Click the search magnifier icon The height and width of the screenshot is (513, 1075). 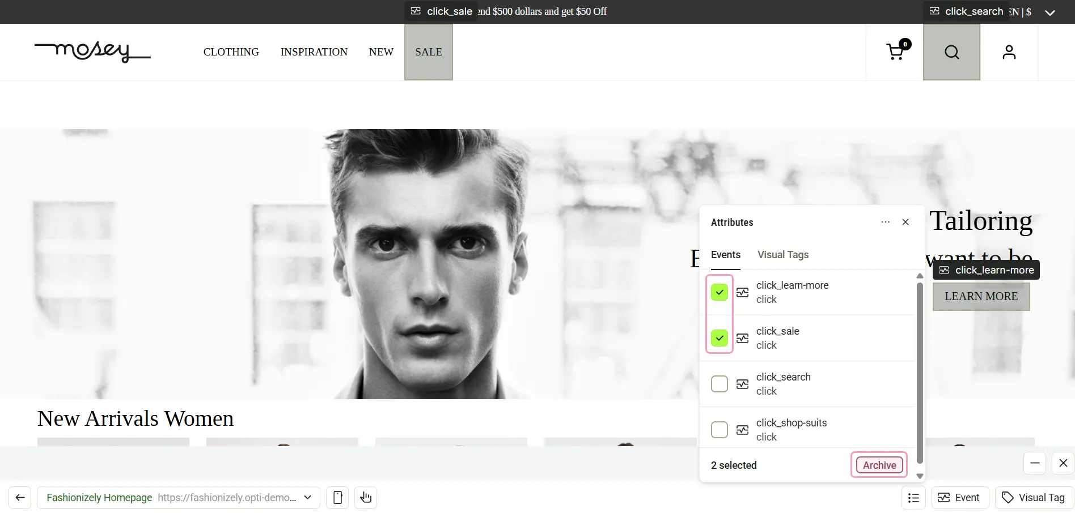952,52
